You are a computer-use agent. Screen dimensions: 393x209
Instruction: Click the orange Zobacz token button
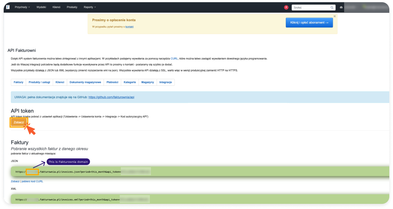click(19, 122)
